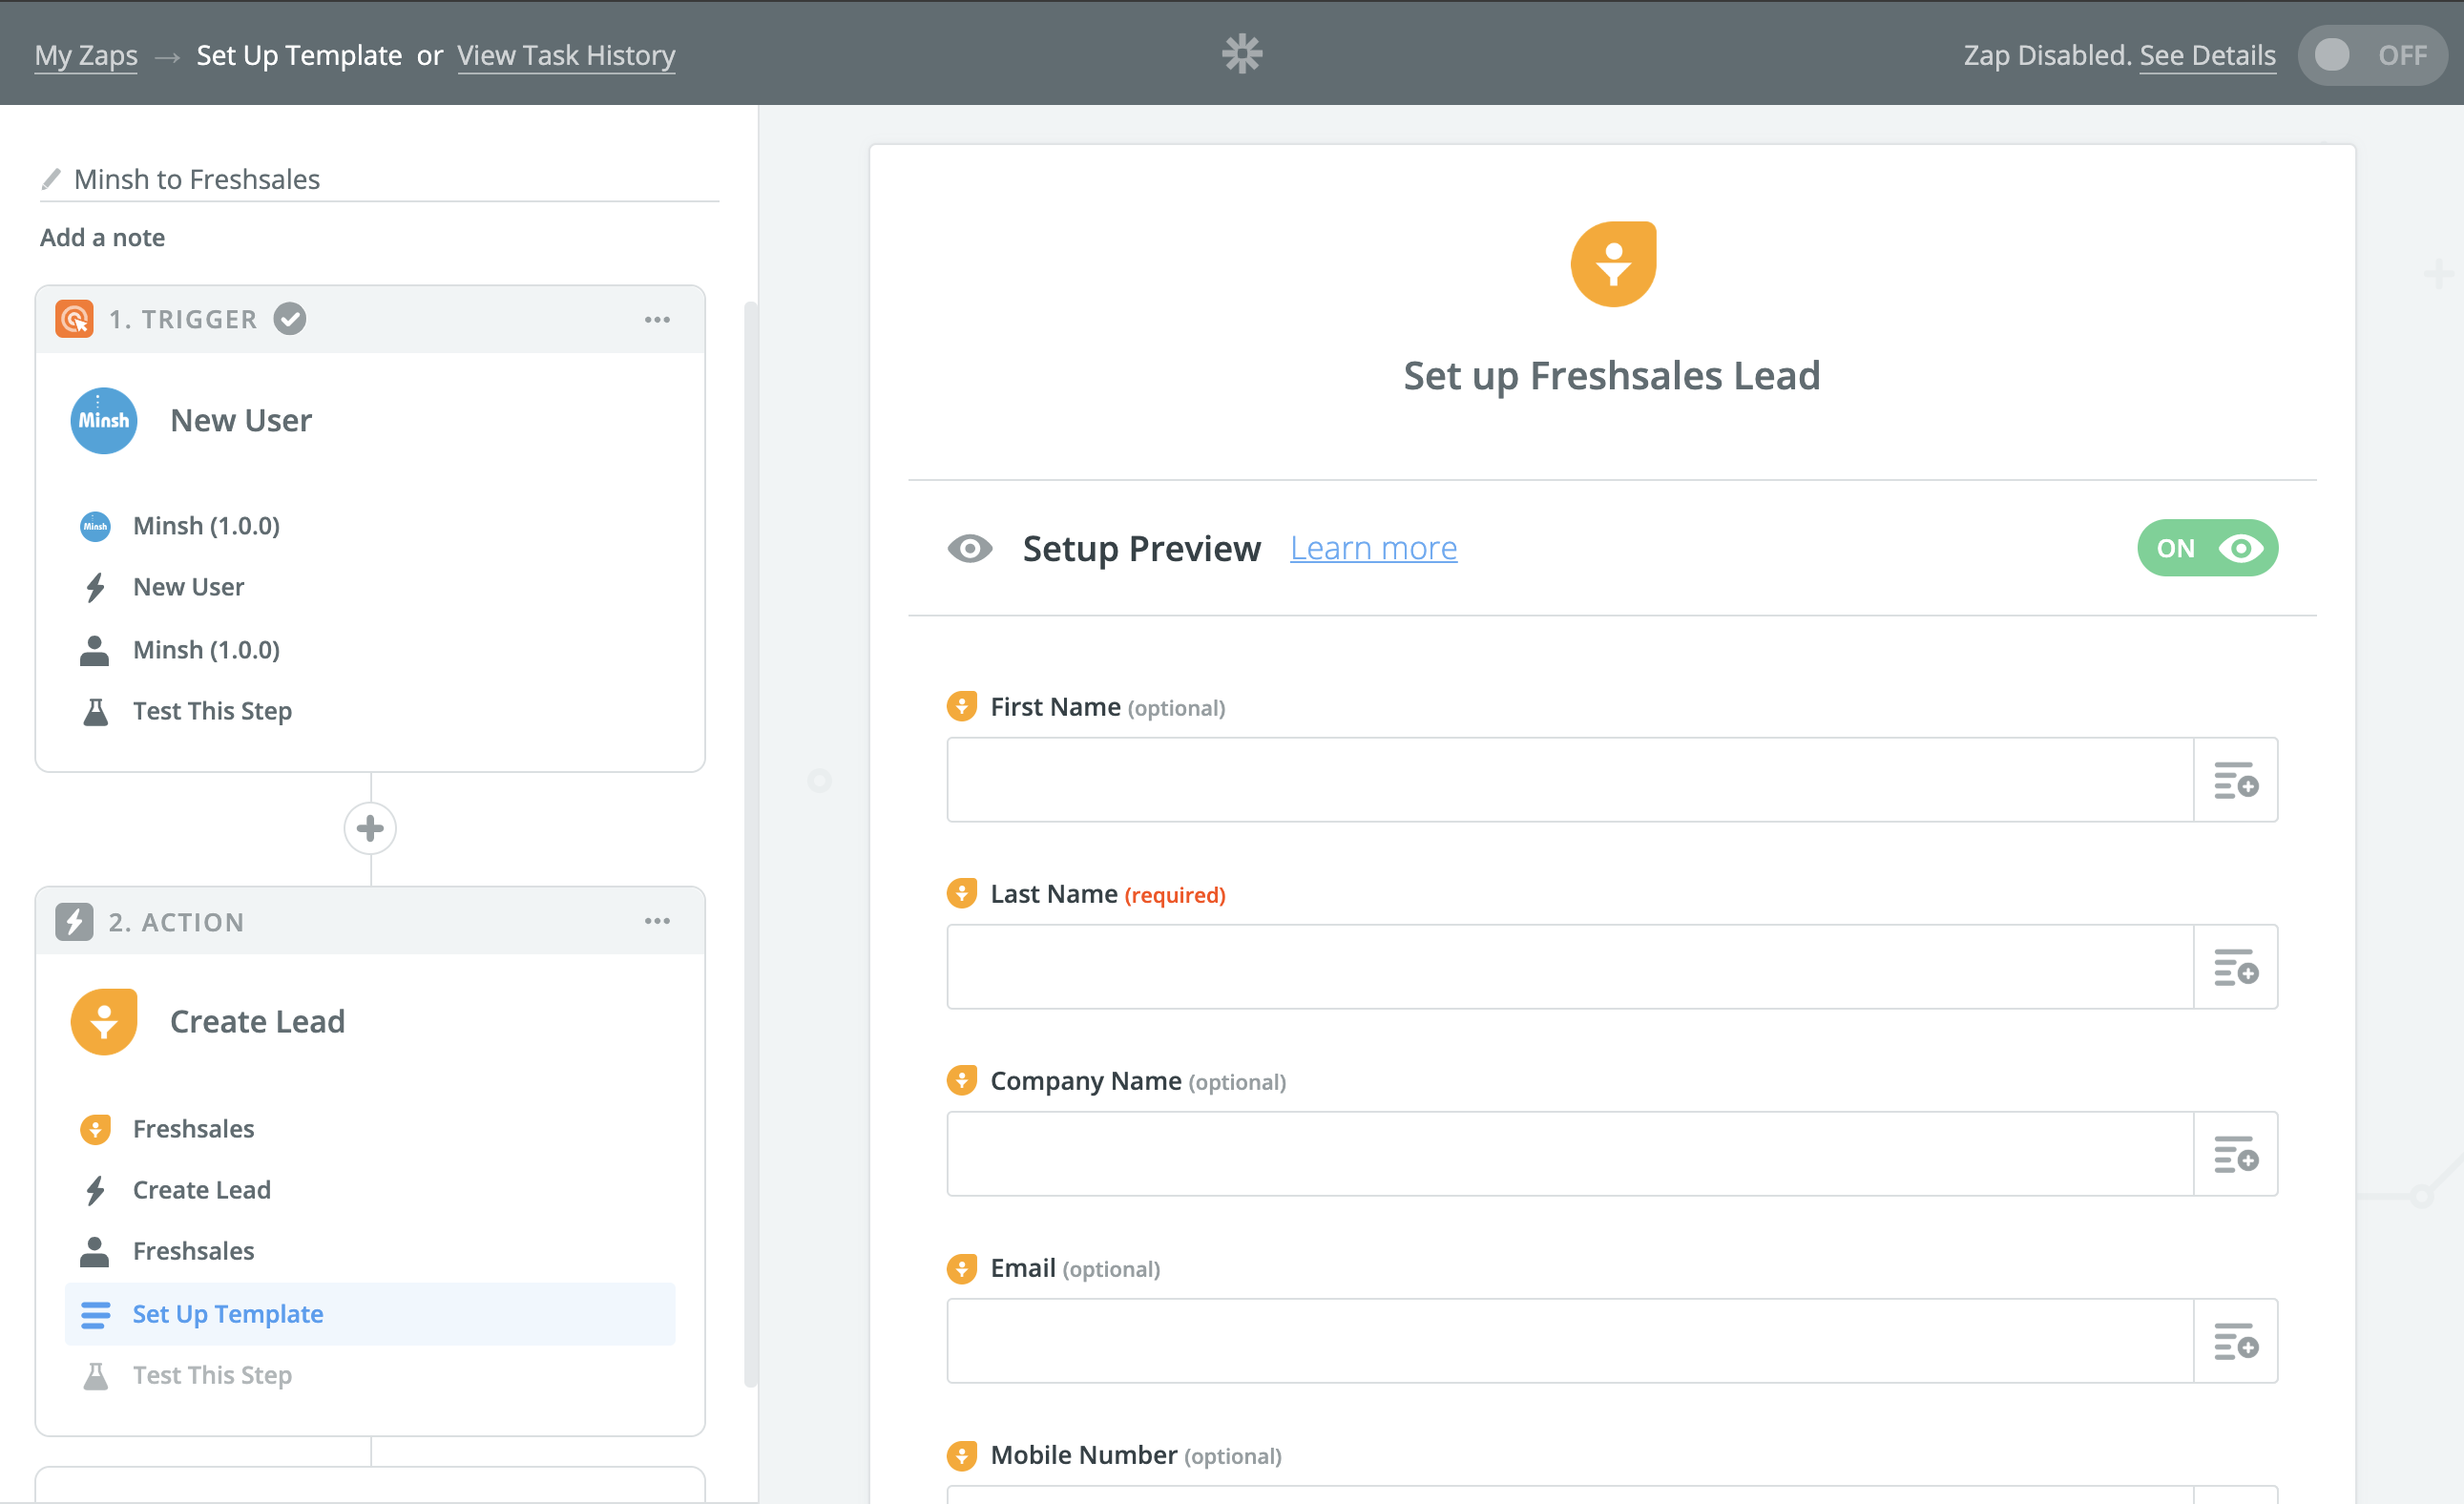Viewport: 2464px width, 1504px height.
Task: Go to My Zaps
Action: (x=86, y=55)
